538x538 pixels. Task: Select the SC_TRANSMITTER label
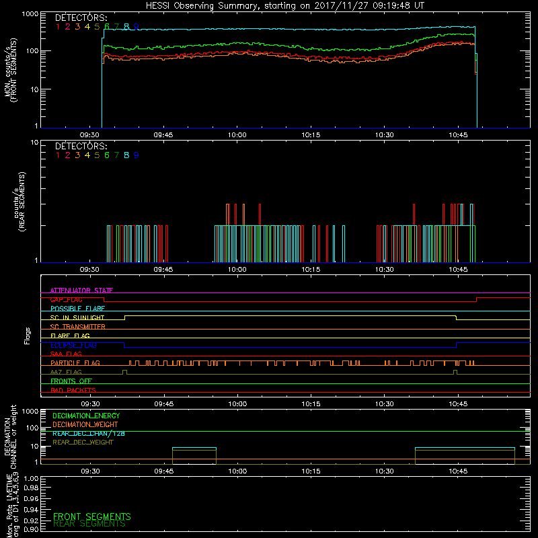pyautogui.click(x=77, y=327)
